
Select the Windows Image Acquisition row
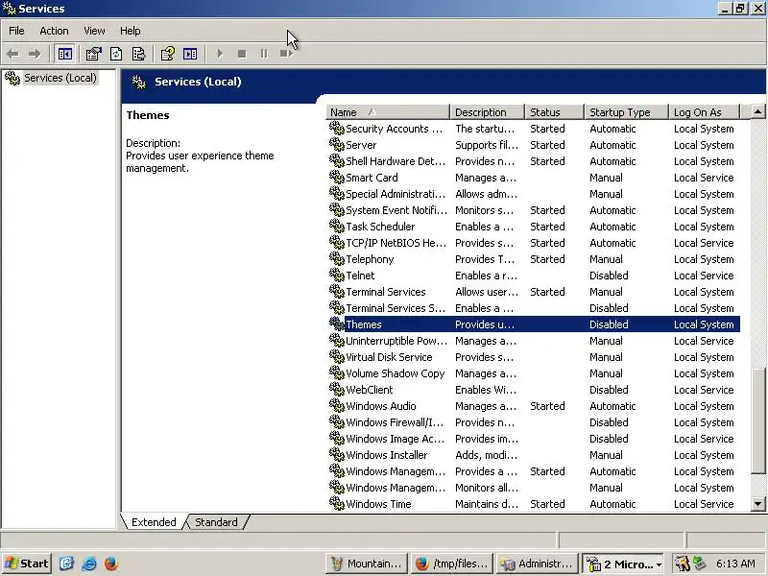tap(534, 439)
